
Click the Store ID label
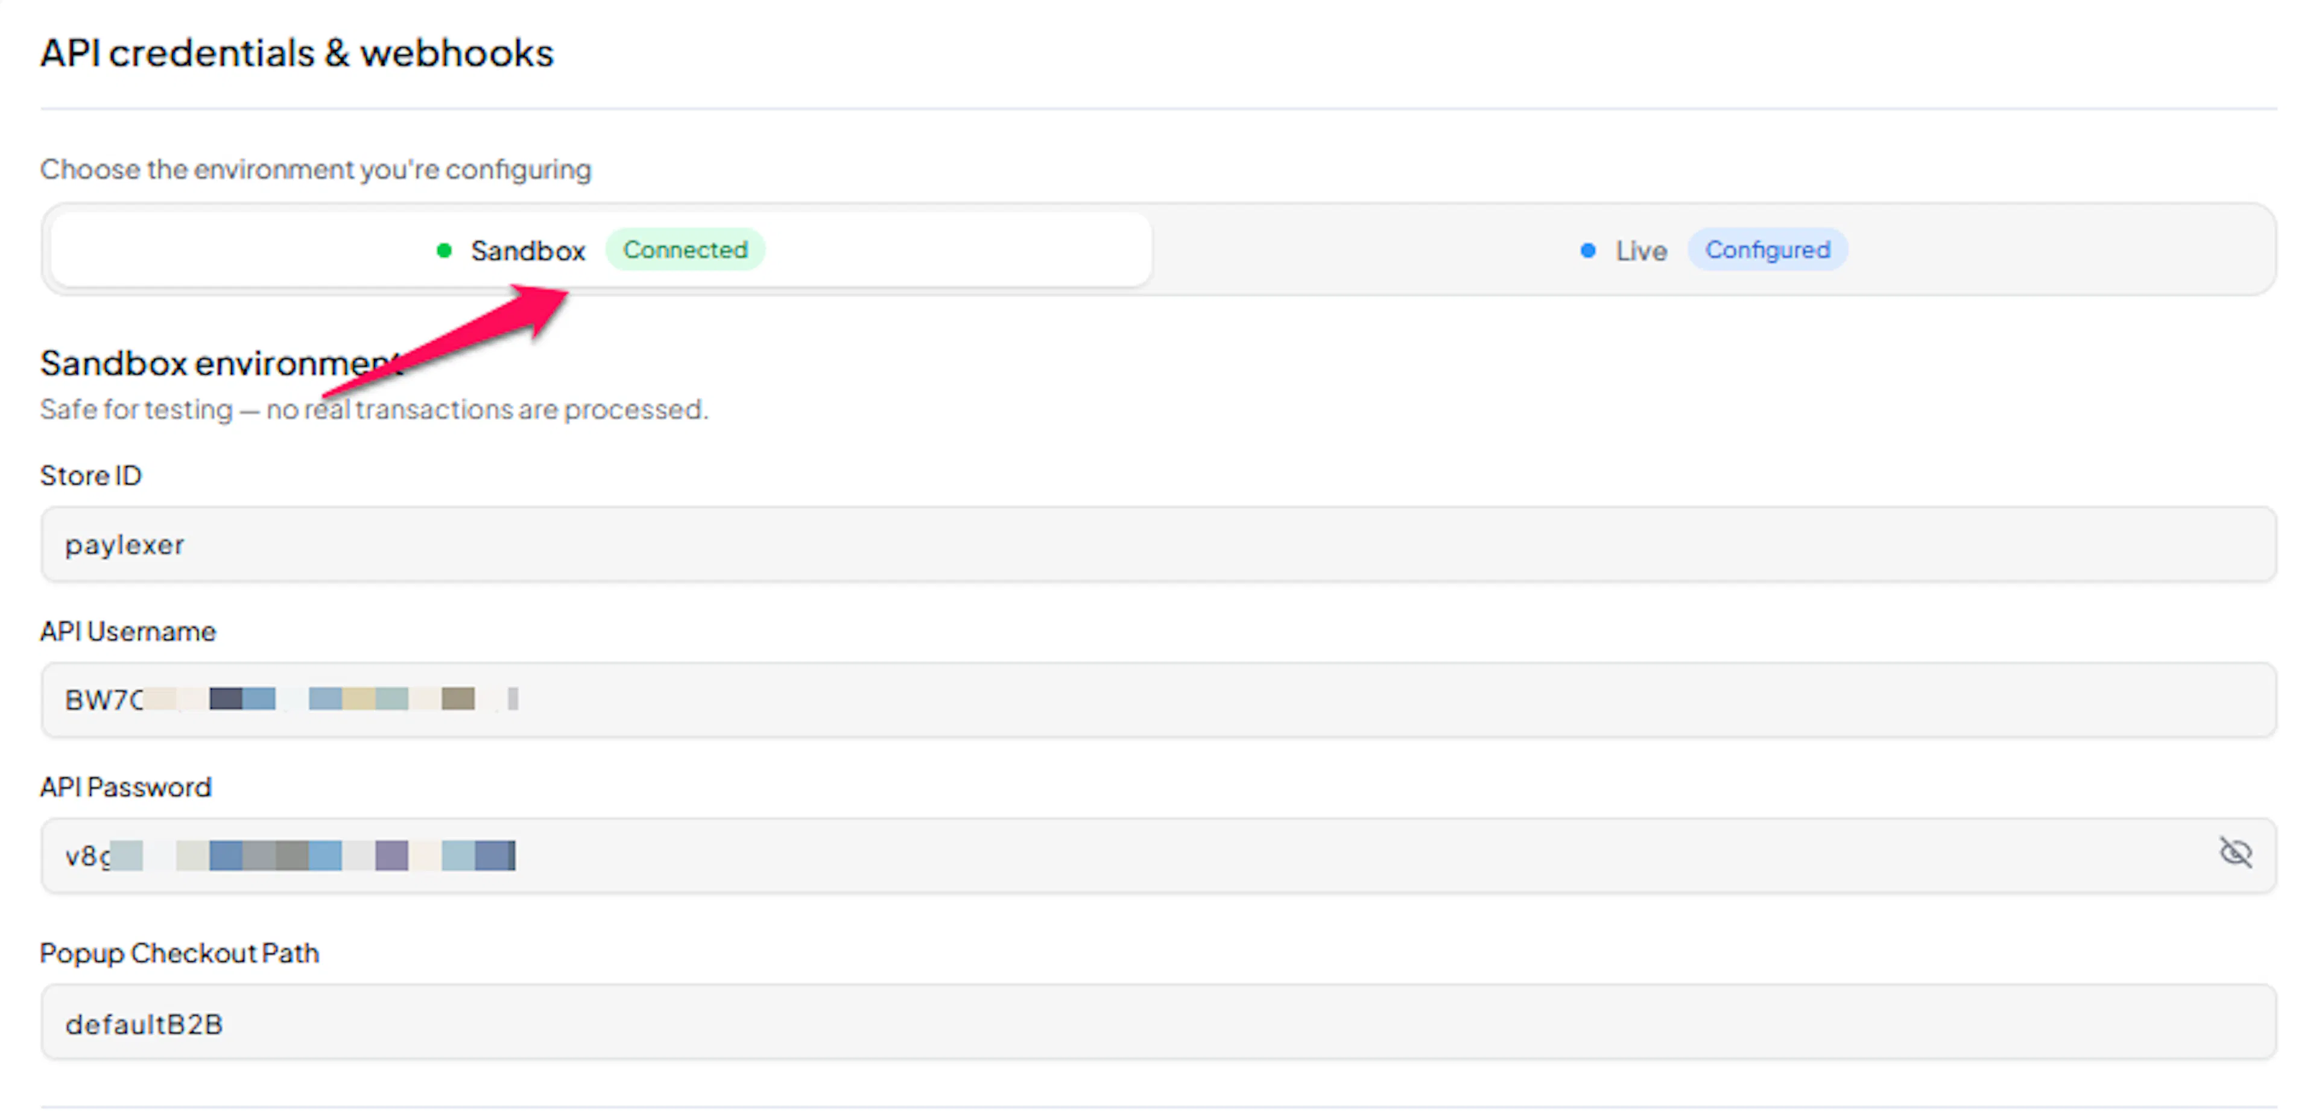click(91, 475)
